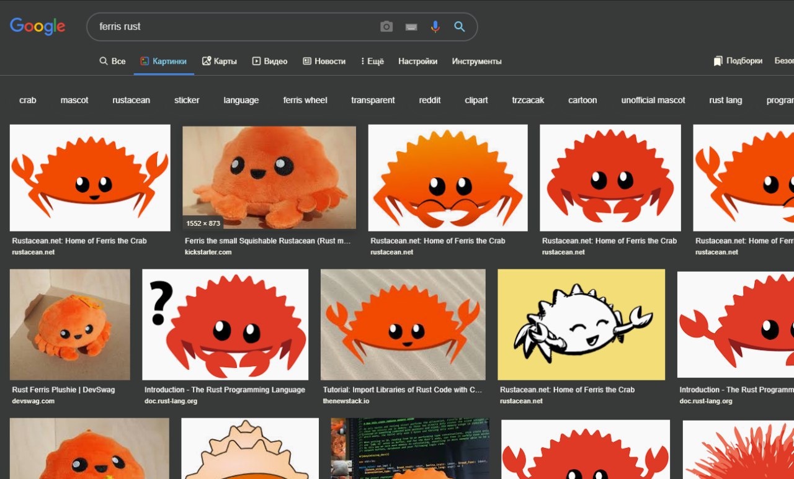Click the 1552 × 873 size badge
The width and height of the screenshot is (794, 479).
pyautogui.click(x=203, y=223)
